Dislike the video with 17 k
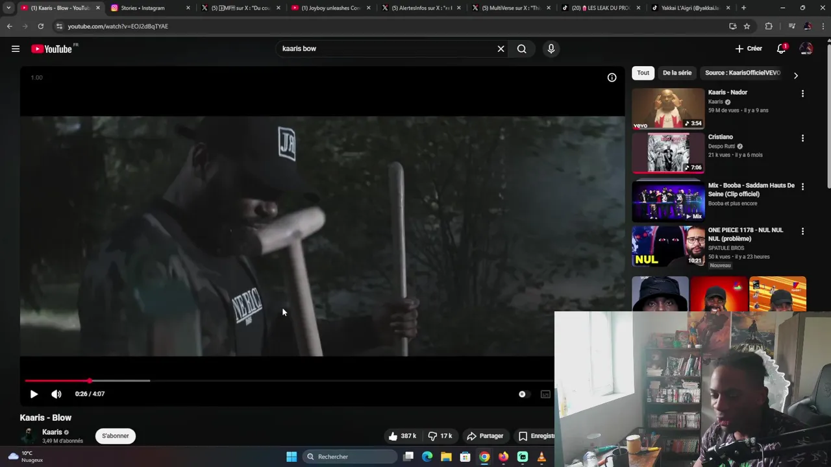This screenshot has height=467, width=831. point(440,436)
